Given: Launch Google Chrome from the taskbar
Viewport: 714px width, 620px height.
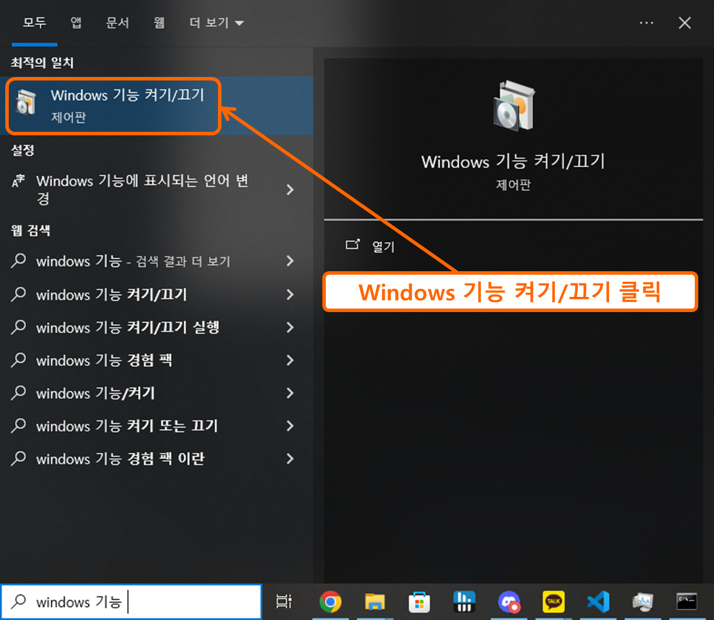Looking at the screenshot, I should pos(330,602).
